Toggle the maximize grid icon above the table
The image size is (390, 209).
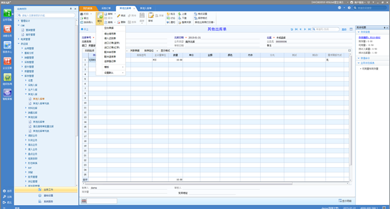click(x=349, y=51)
